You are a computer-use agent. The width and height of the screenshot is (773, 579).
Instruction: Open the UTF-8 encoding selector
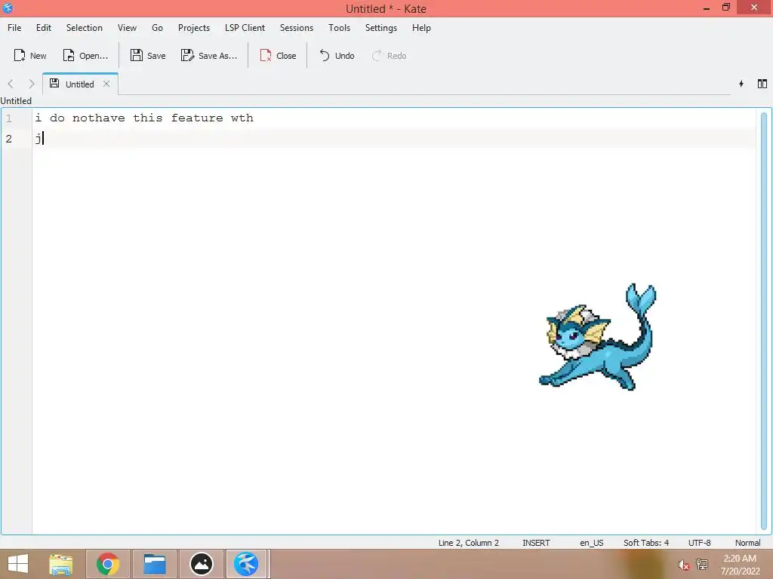tap(699, 543)
